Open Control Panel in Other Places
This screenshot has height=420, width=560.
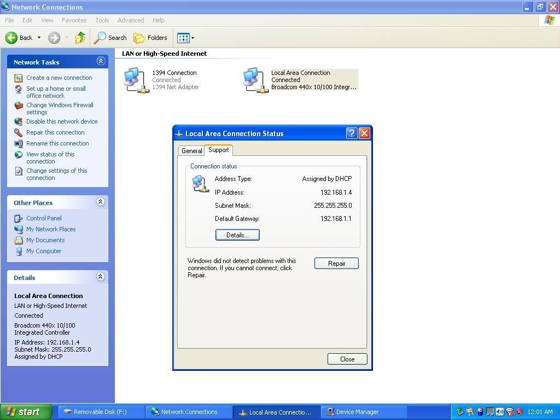click(44, 218)
